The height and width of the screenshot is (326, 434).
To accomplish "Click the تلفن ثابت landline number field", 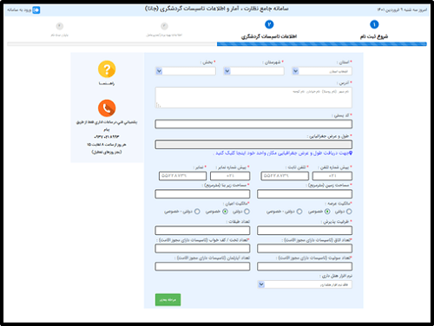I will click(x=285, y=176).
